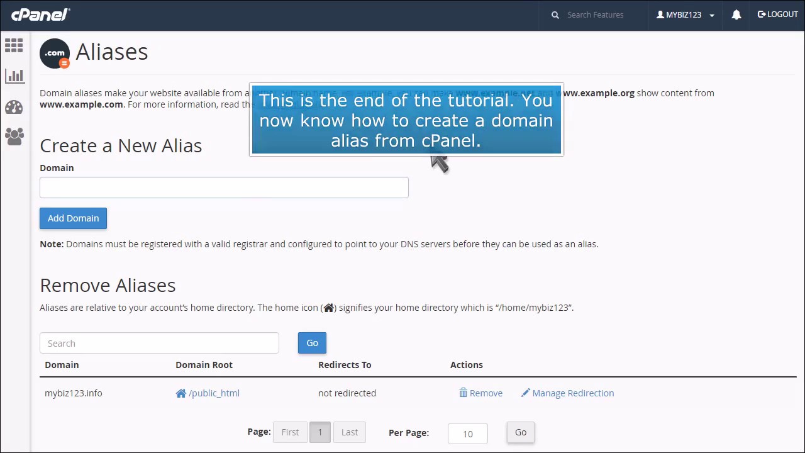
Task: Open Manage Redirection for mybiz123.info
Action: (573, 393)
